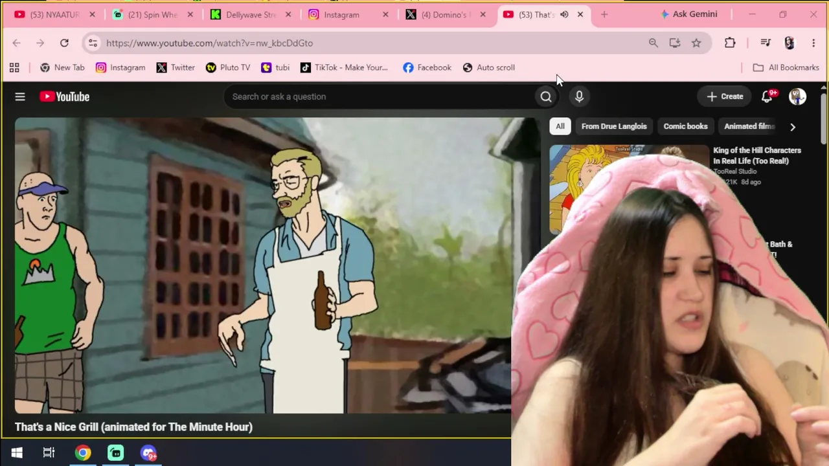
Task: Close the Dellywave tab
Action: click(x=288, y=14)
